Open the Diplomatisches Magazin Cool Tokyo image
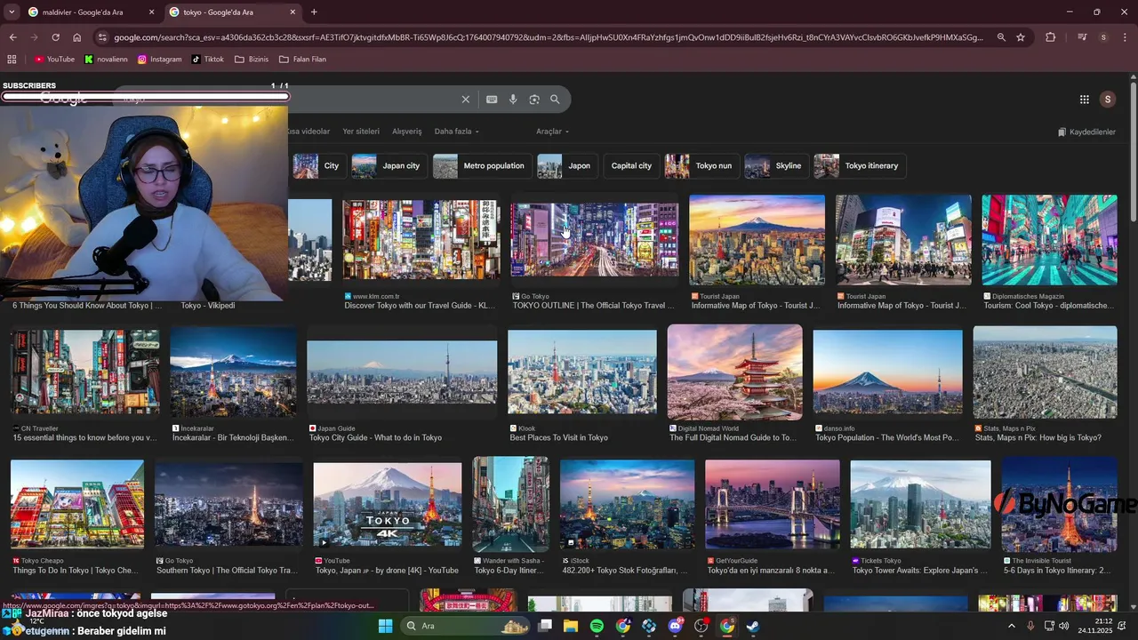Viewport: 1138px width, 640px height. click(x=1049, y=240)
